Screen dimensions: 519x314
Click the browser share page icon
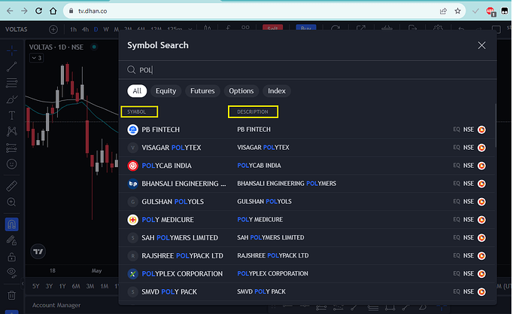[443, 11]
